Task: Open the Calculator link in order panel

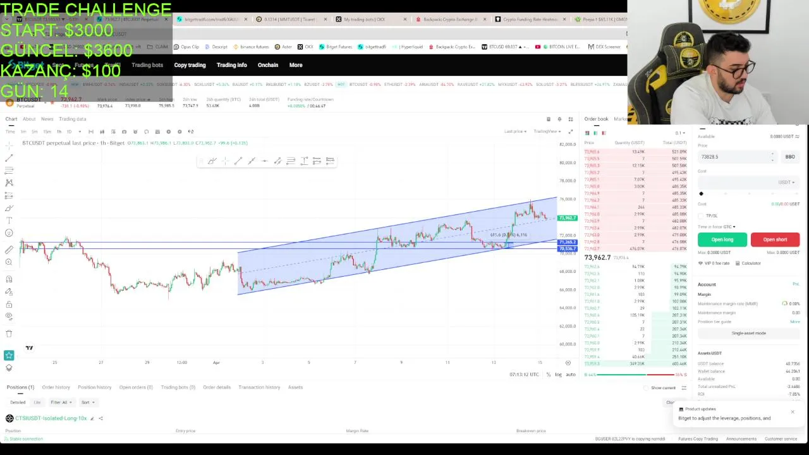Action: pyautogui.click(x=748, y=263)
